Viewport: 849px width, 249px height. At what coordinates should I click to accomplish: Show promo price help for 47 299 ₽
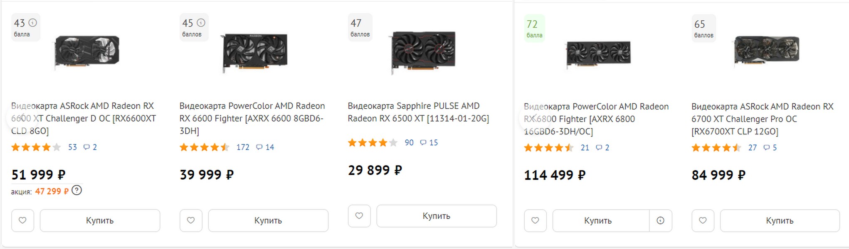77,191
